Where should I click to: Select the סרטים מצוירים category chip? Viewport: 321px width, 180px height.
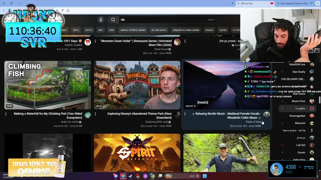(159, 30)
